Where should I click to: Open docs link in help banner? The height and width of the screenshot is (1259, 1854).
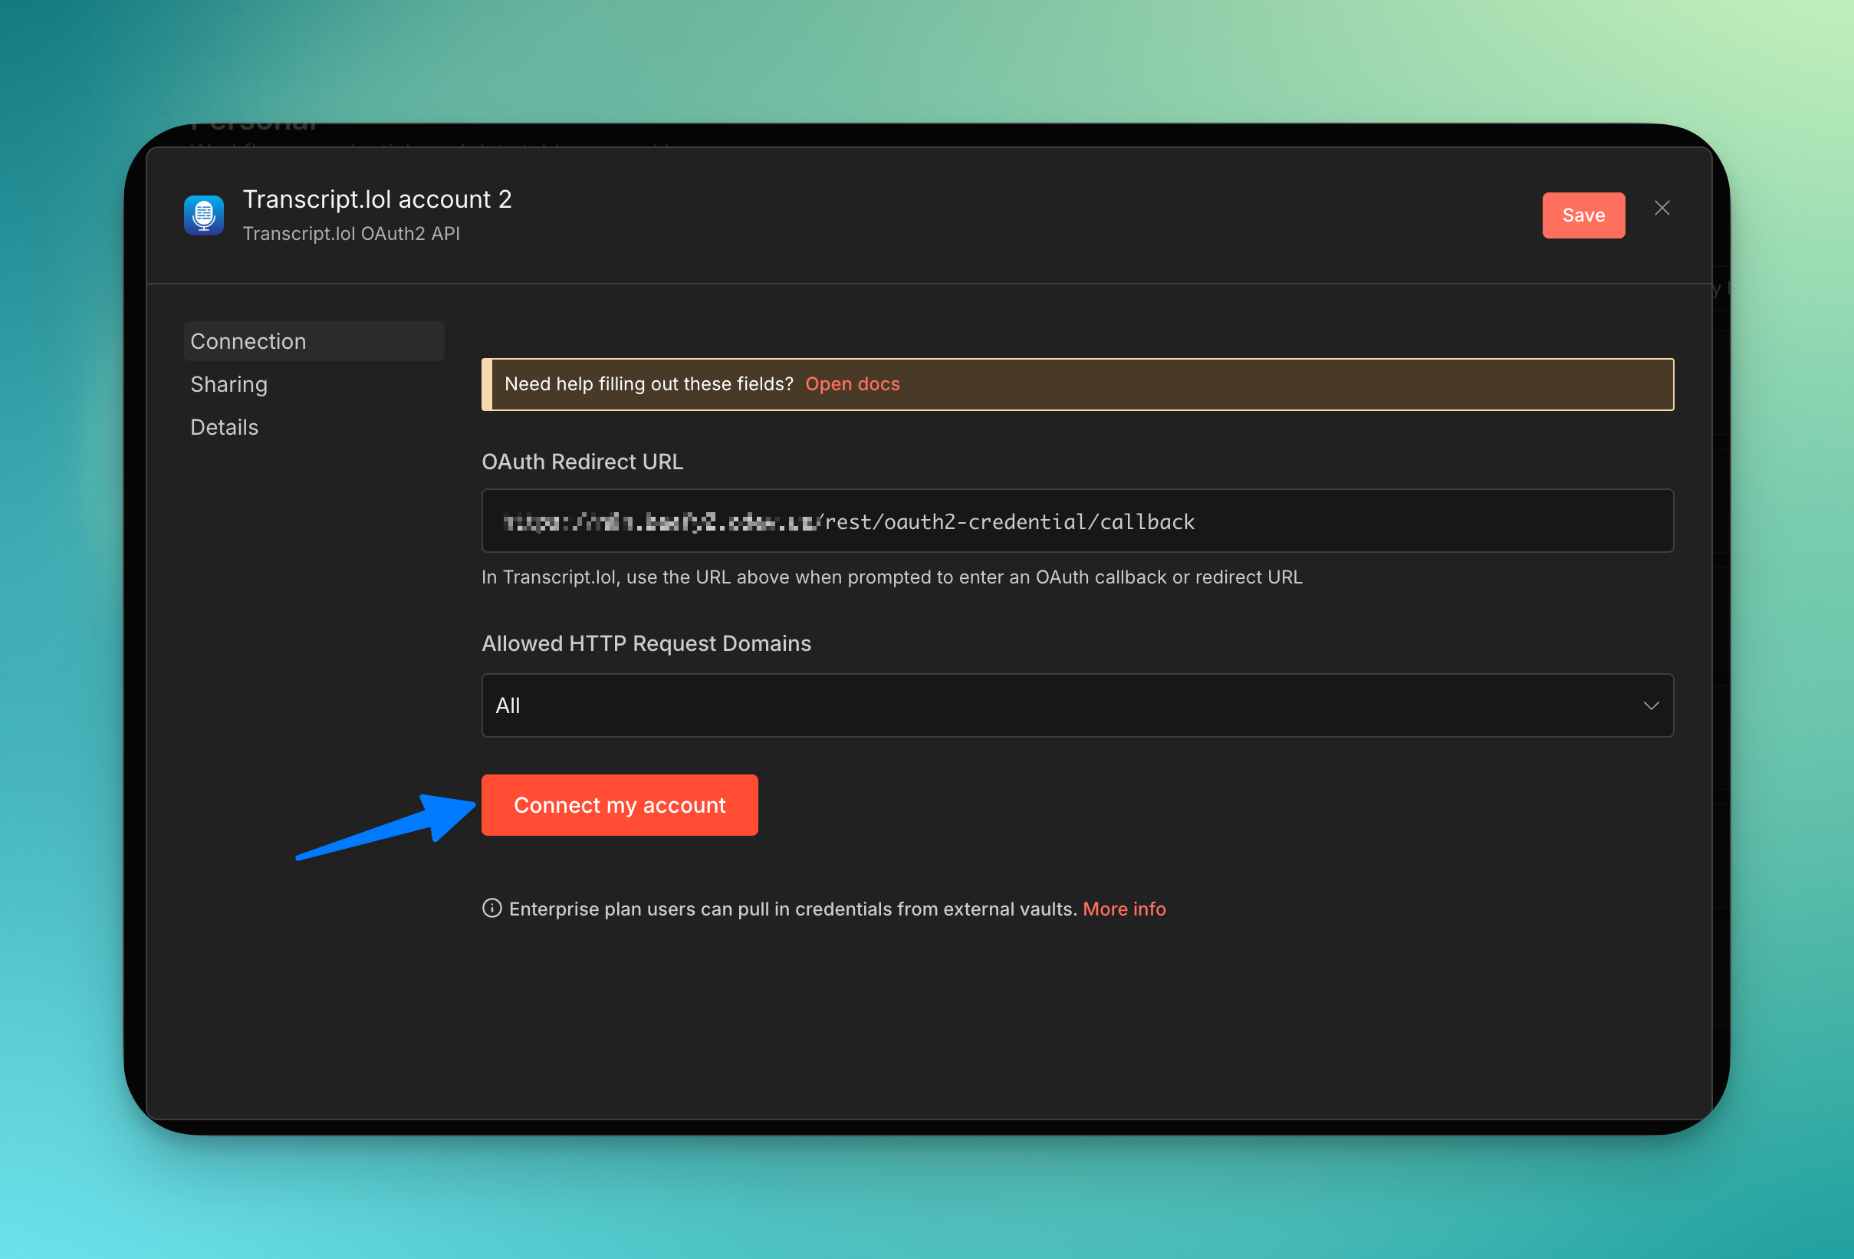(852, 384)
